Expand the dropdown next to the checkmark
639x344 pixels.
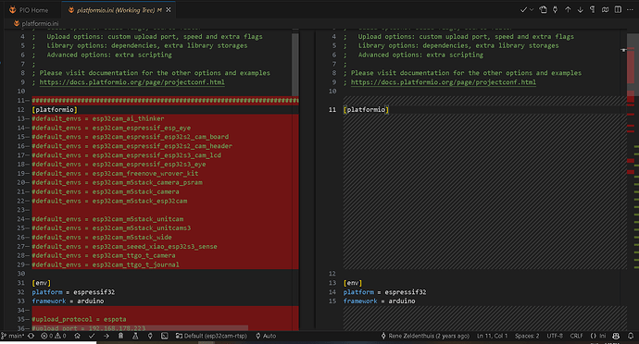click(532, 10)
